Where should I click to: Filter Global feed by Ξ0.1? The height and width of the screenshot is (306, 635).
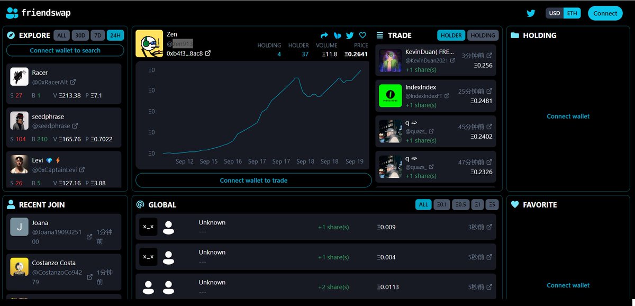[441, 205]
